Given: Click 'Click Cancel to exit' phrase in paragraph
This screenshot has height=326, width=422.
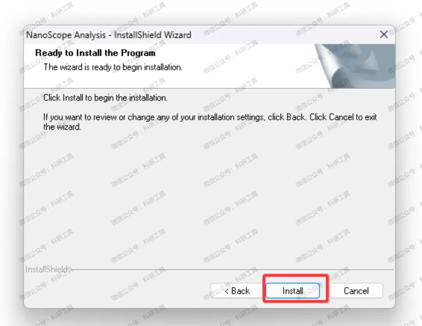Looking at the screenshot, I should tap(343, 117).
